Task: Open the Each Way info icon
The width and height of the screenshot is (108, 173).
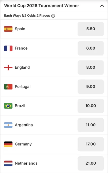Action: [53, 16]
